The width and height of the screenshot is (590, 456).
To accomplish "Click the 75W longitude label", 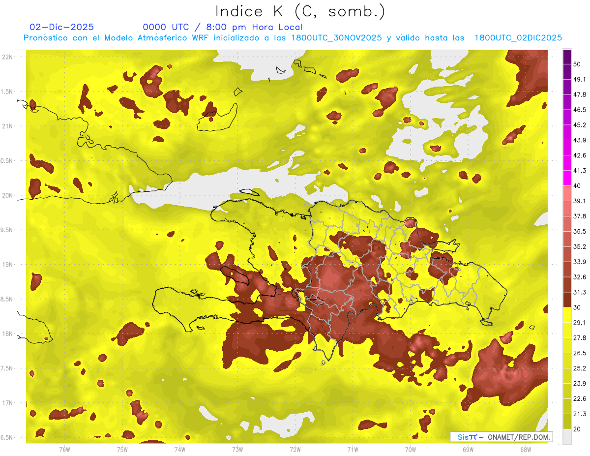I will click(122, 450).
